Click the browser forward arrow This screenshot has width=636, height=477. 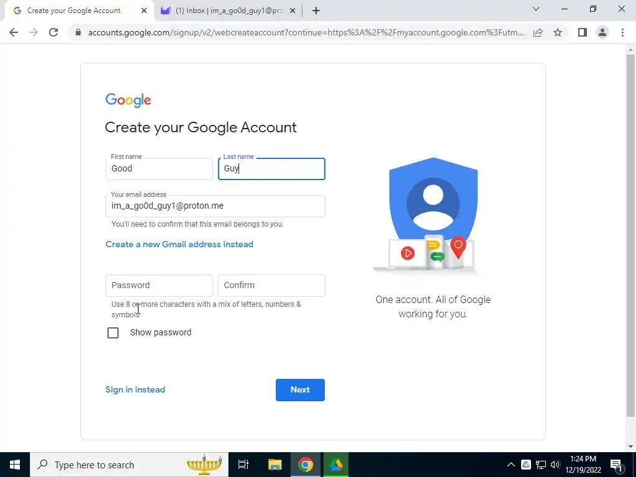34,32
